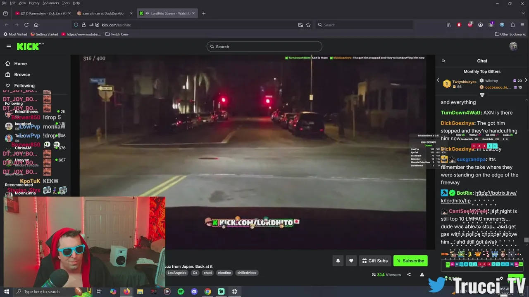Screen dimensions: 529x297
Task: Open the Firefox application menu
Action: 522,25
